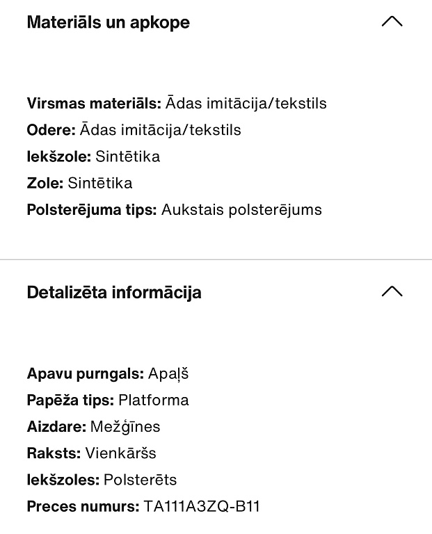Click the Materiāls un apkope heading
This screenshot has width=432, height=534.
pyautogui.click(x=109, y=22)
